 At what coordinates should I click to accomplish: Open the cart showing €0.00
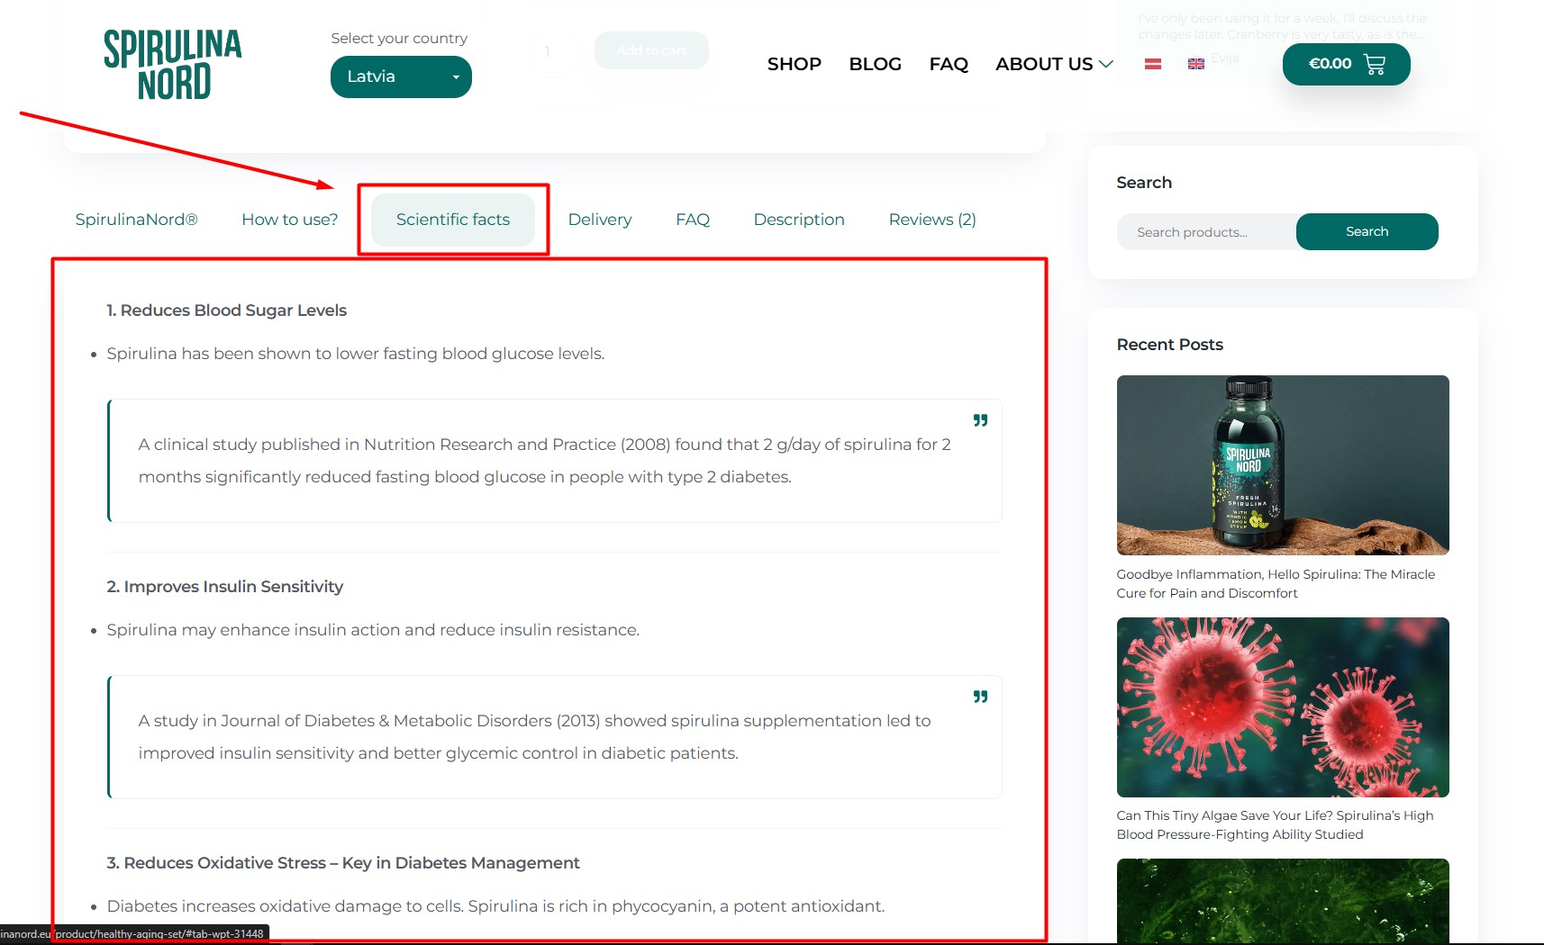coord(1346,64)
